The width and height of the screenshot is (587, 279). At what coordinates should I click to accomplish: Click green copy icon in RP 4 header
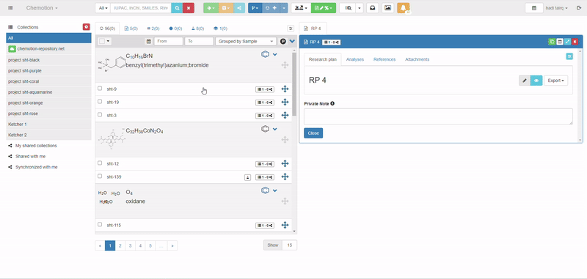pos(552,42)
